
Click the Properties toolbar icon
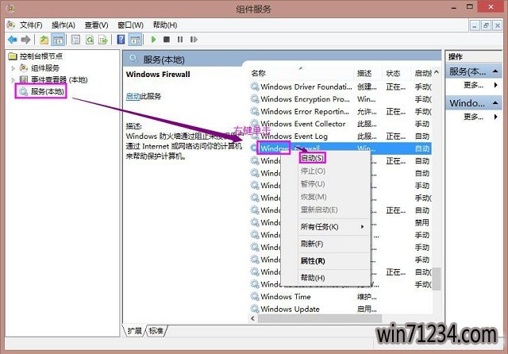click(75, 40)
